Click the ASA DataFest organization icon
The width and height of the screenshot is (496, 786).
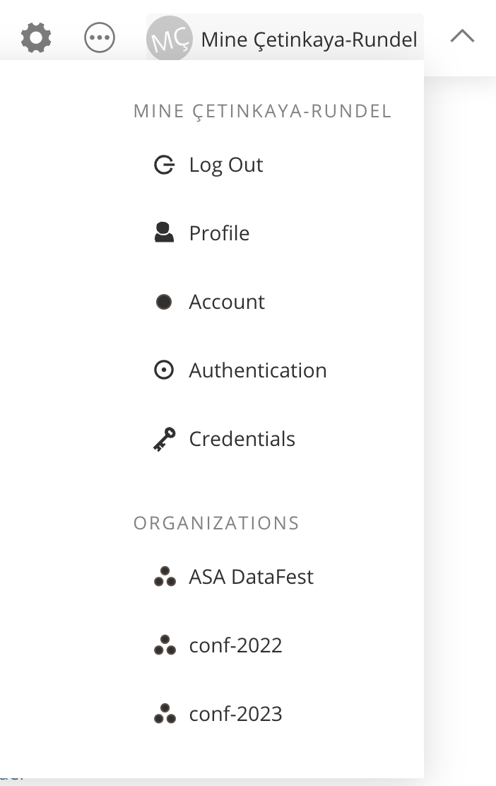pos(165,577)
